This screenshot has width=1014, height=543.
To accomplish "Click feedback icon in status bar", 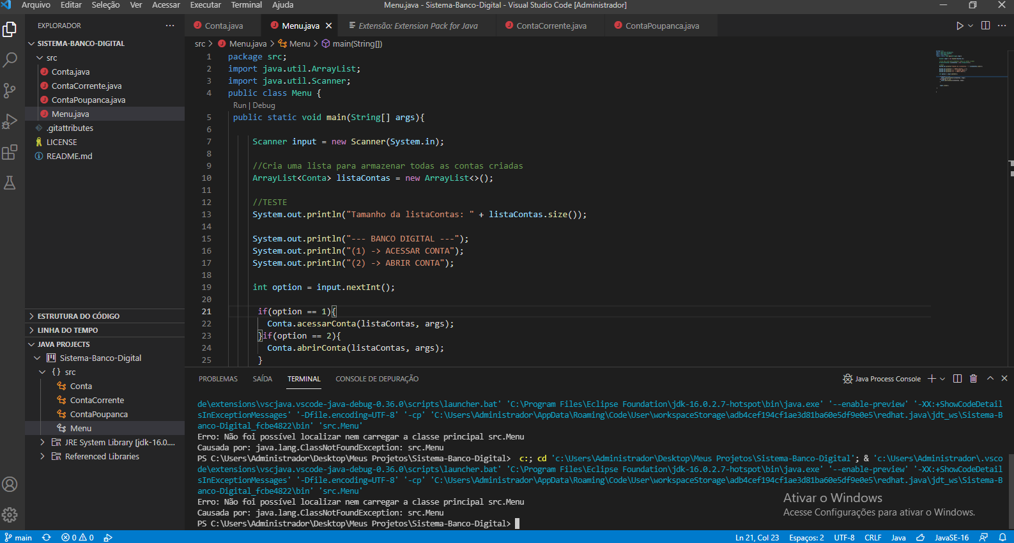I will (984, 537).
